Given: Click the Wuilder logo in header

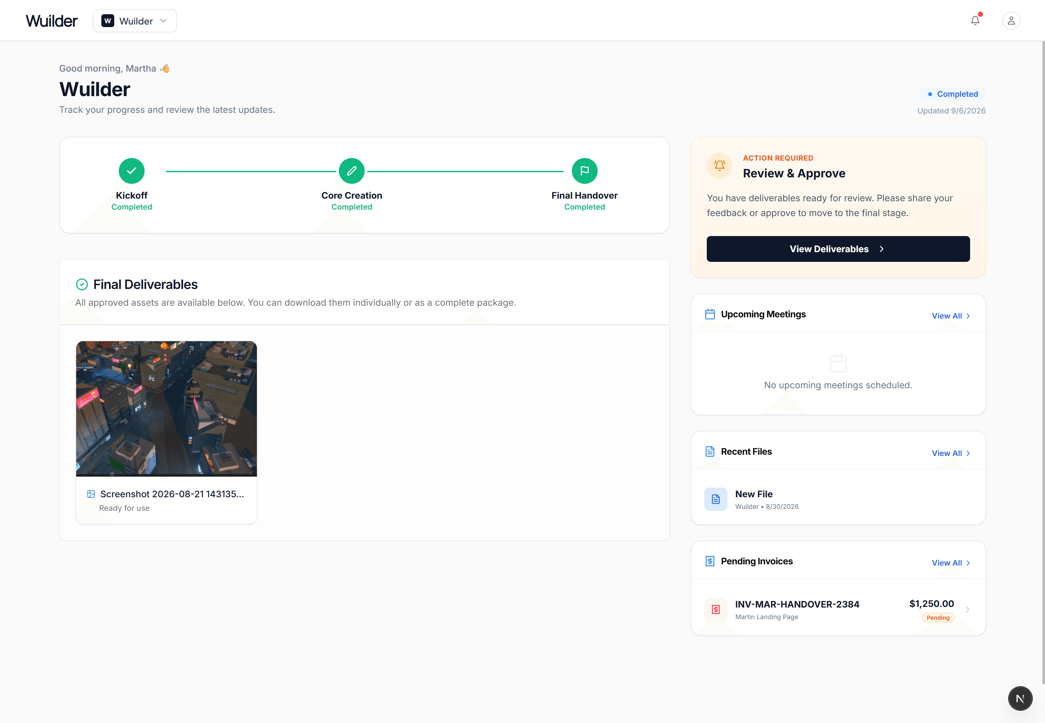Looking at the screenshot, I should 52,21.
